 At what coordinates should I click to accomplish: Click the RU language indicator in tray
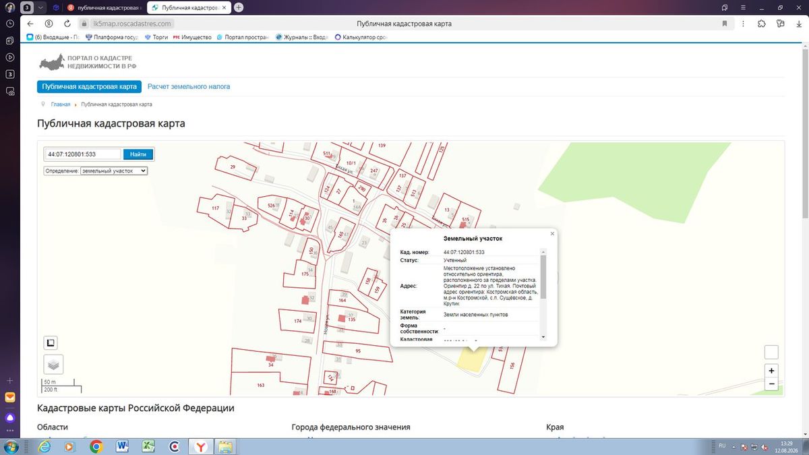(722, 446)
